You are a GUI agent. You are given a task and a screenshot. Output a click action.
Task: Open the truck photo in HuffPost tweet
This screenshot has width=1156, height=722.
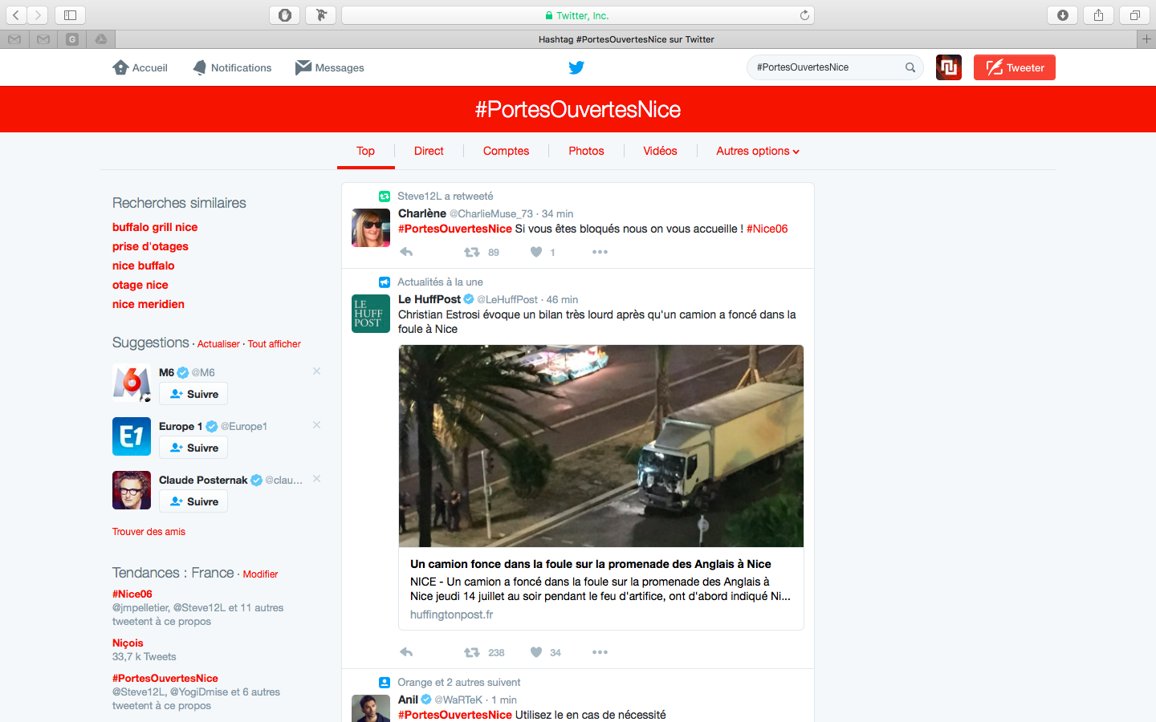(x=601, y=446)
